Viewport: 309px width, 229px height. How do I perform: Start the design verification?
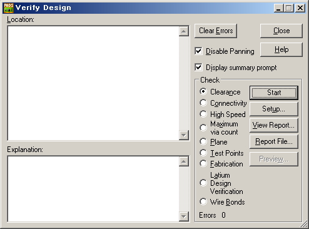pos(274,93)
